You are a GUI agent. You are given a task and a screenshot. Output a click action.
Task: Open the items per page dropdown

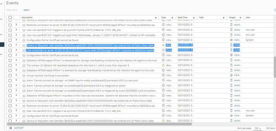pyautogui.click(x=257, y=128)
